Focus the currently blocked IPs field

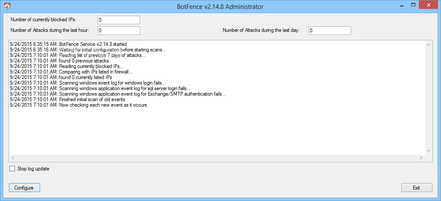click(x=119, y=20)
